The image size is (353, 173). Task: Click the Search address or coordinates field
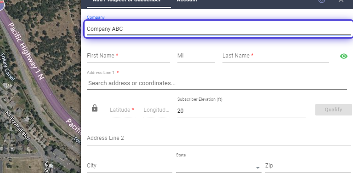click(x=217, y=83)
